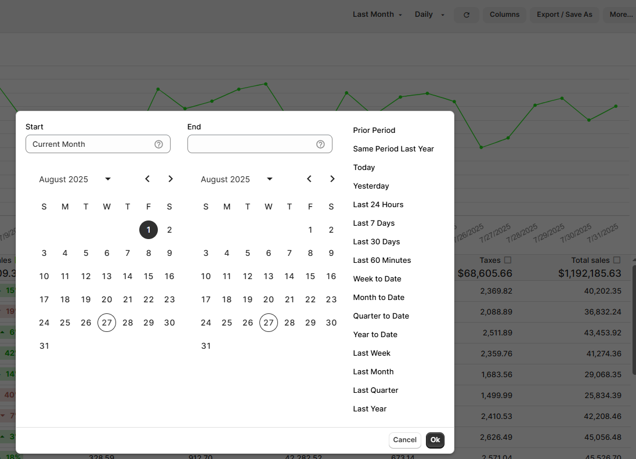The width and height of the screenshot is (636, 459).
Task: Click help icon in End date field
Action: 320,144
